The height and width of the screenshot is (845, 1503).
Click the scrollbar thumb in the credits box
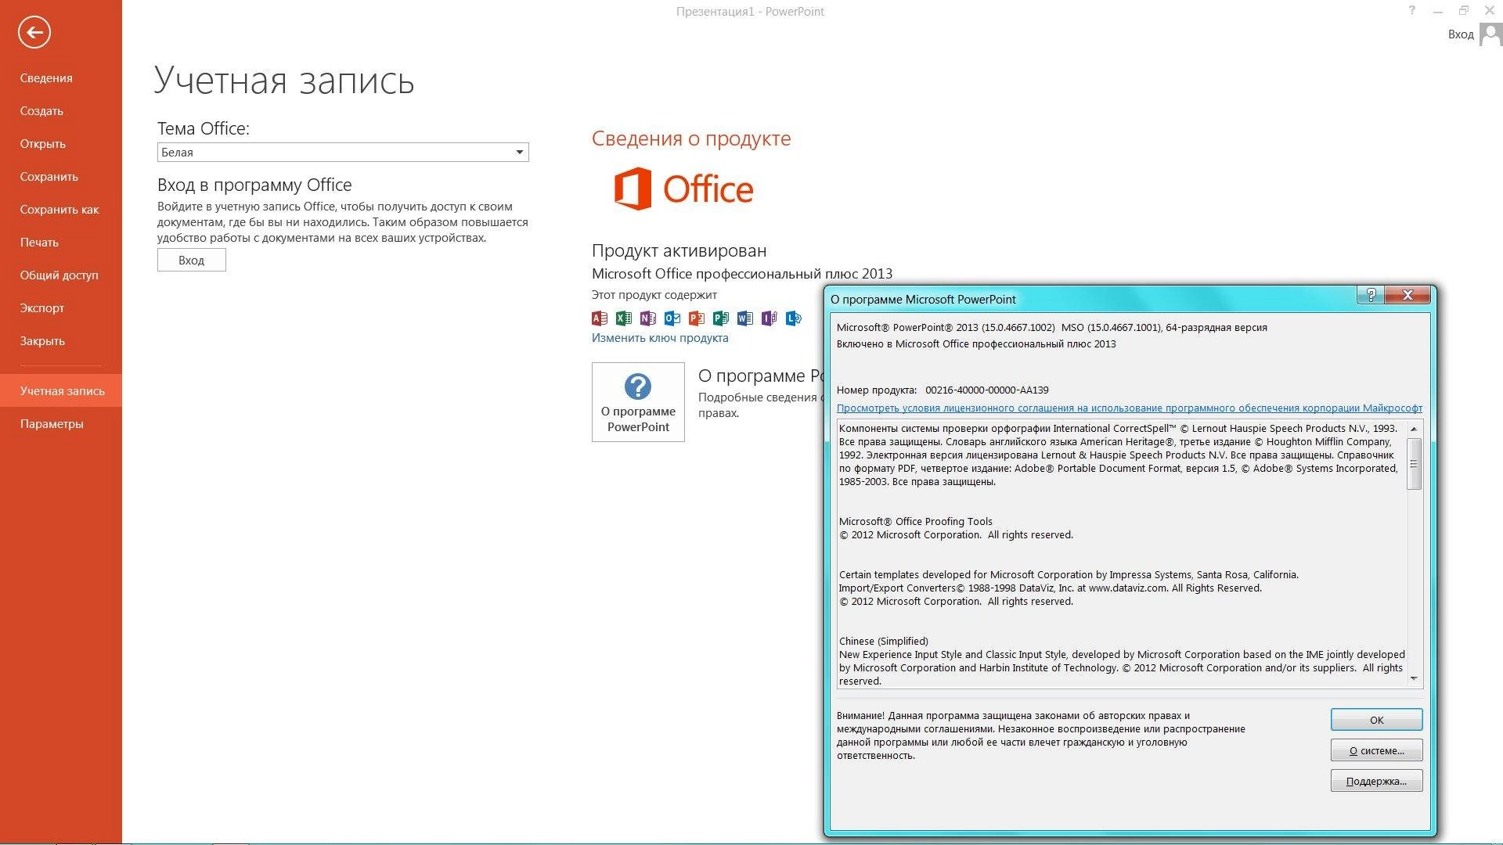point(1414,464)
